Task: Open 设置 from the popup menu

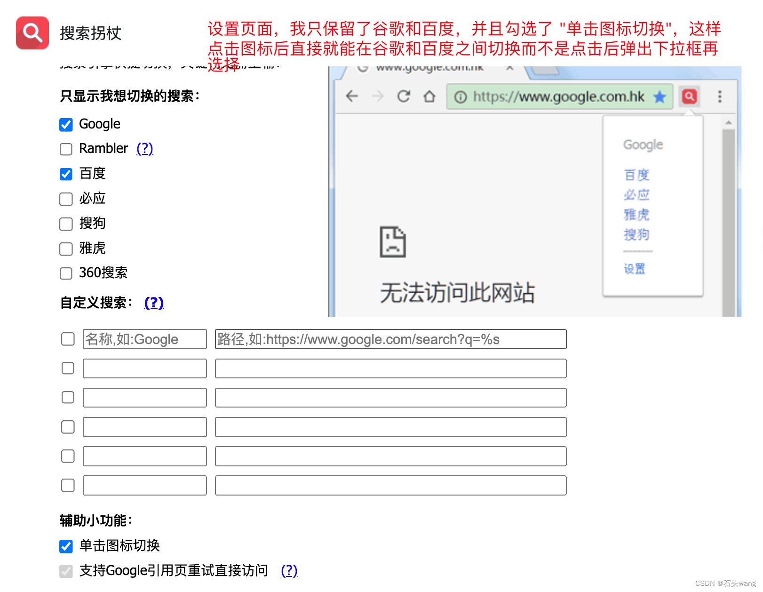Action: click(x=635, y=269)
